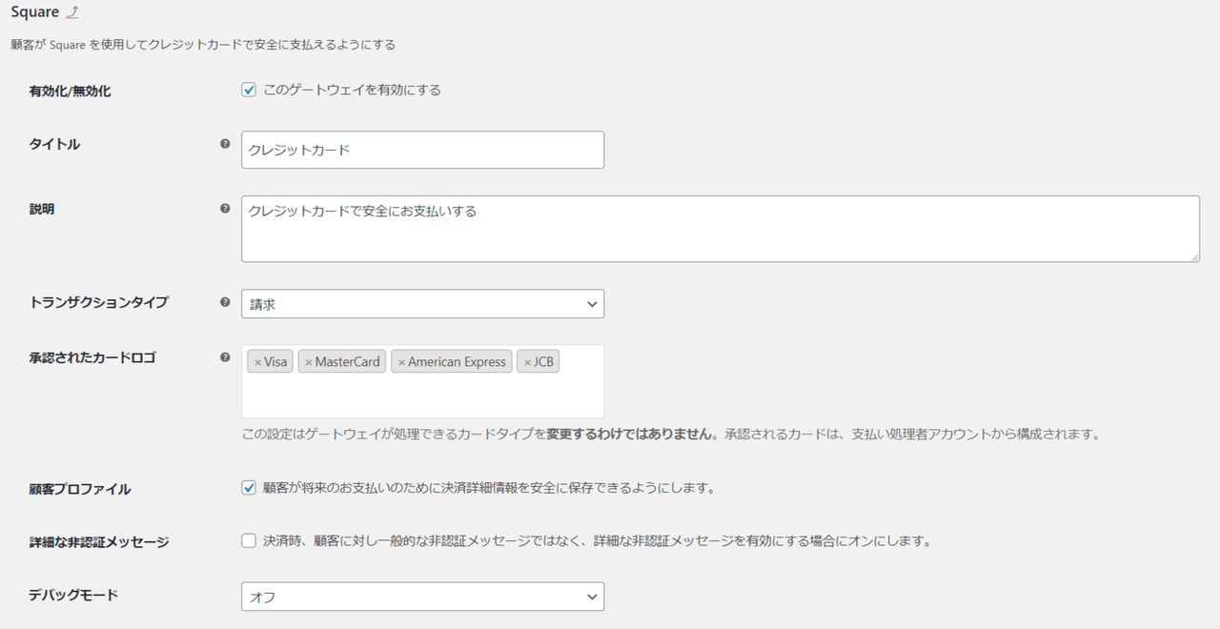
Task: Open help tooltip for タイトル field
Action: [225, 144]
